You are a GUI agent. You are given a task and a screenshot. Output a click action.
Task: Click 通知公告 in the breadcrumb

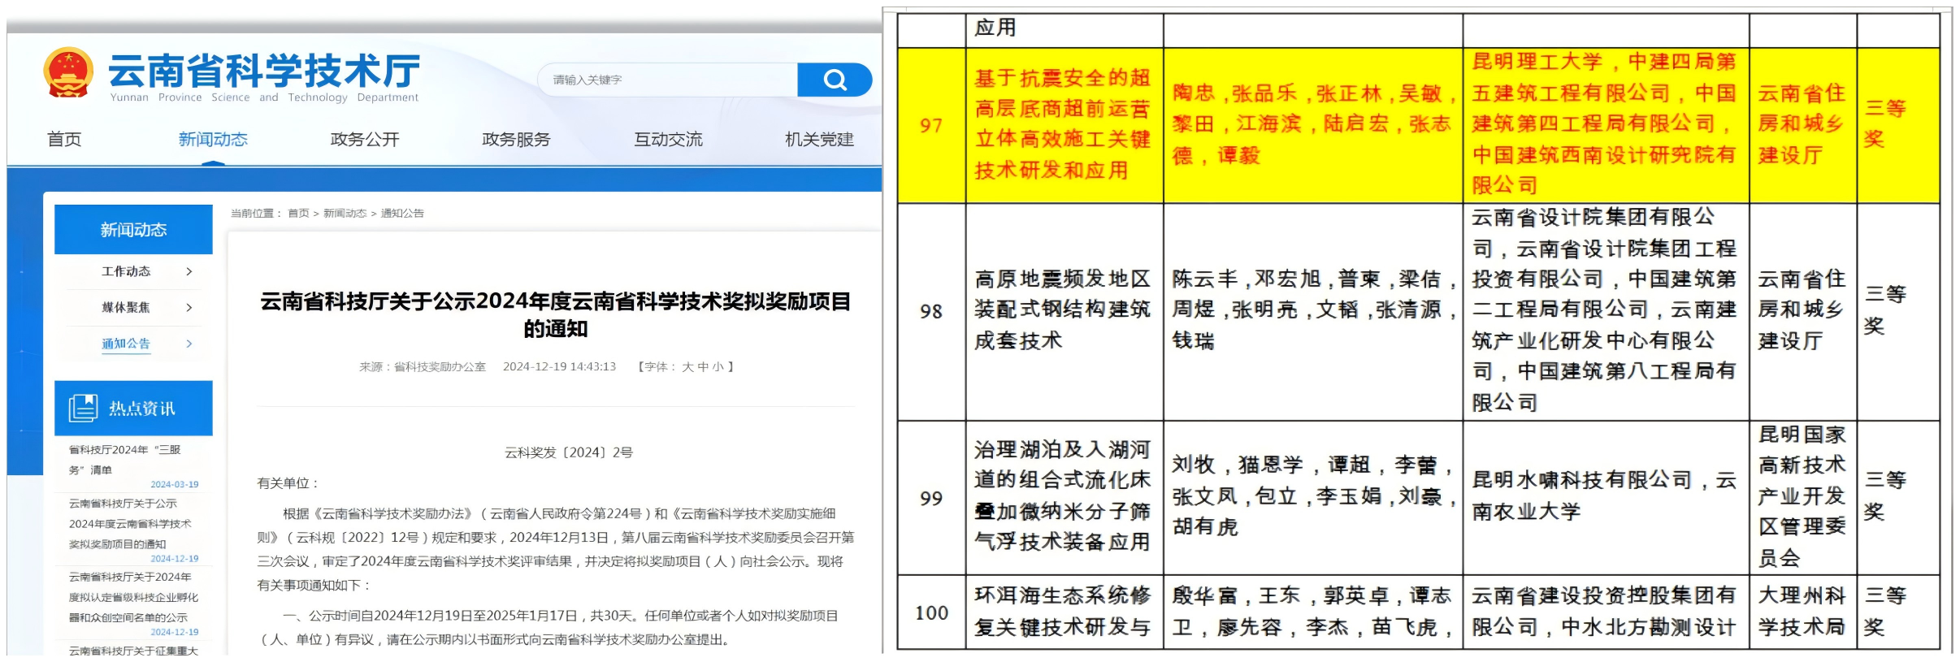point(402,214)
